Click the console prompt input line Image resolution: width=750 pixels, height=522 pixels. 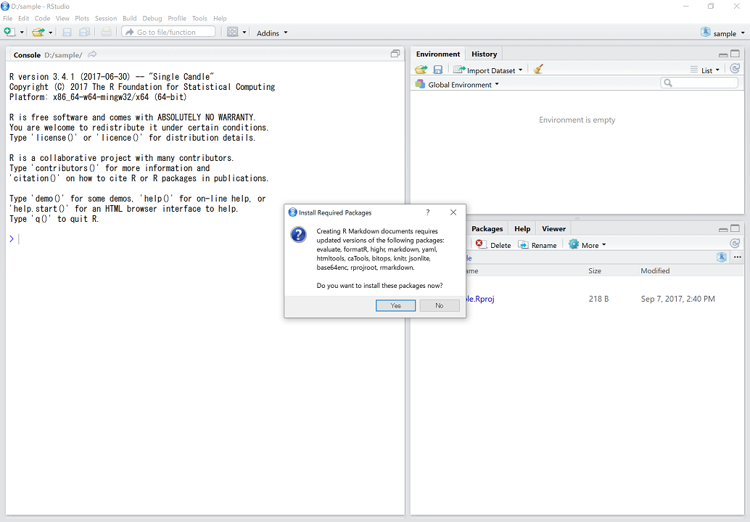206,239
